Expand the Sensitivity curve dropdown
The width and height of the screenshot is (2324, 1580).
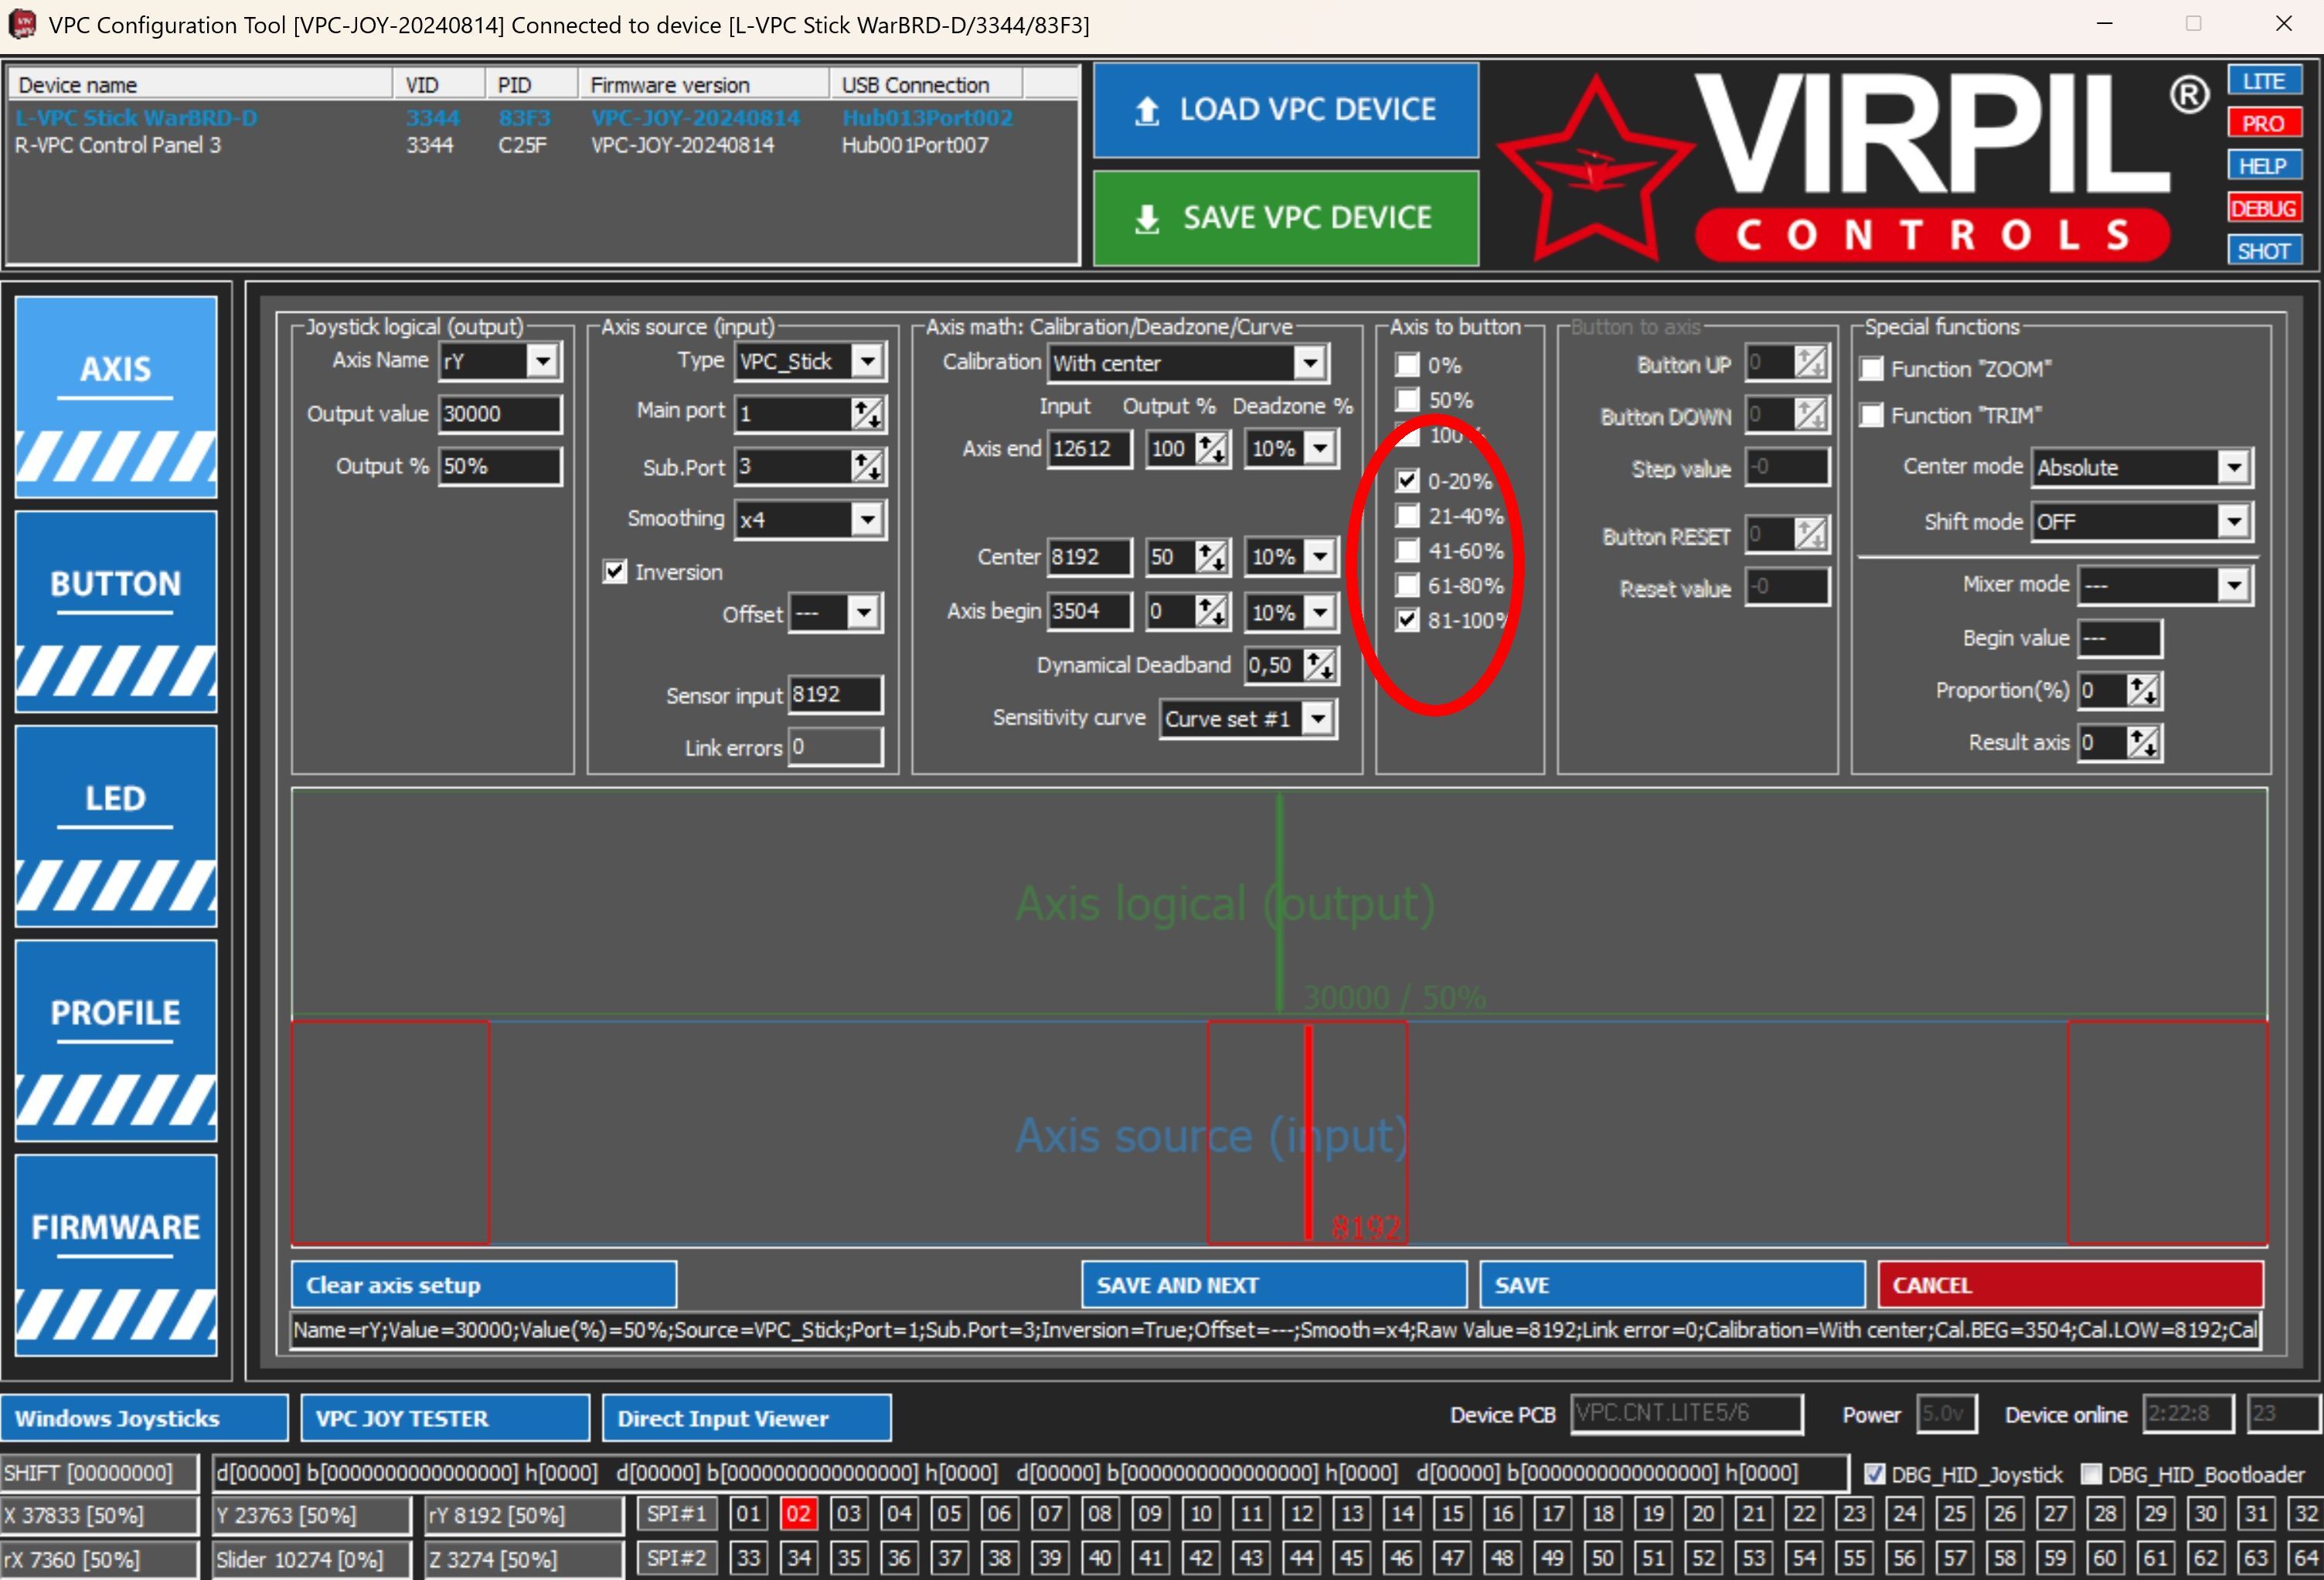pos(1319,718)
